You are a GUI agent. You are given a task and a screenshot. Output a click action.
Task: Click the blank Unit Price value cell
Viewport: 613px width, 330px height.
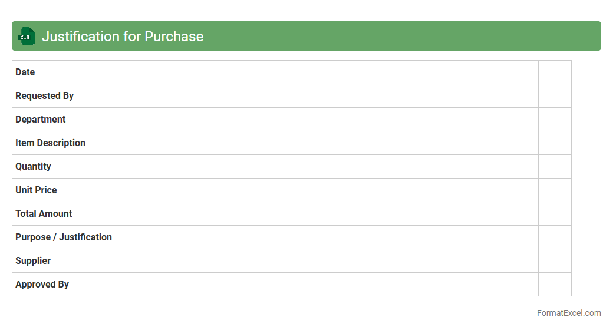(555, 190)
